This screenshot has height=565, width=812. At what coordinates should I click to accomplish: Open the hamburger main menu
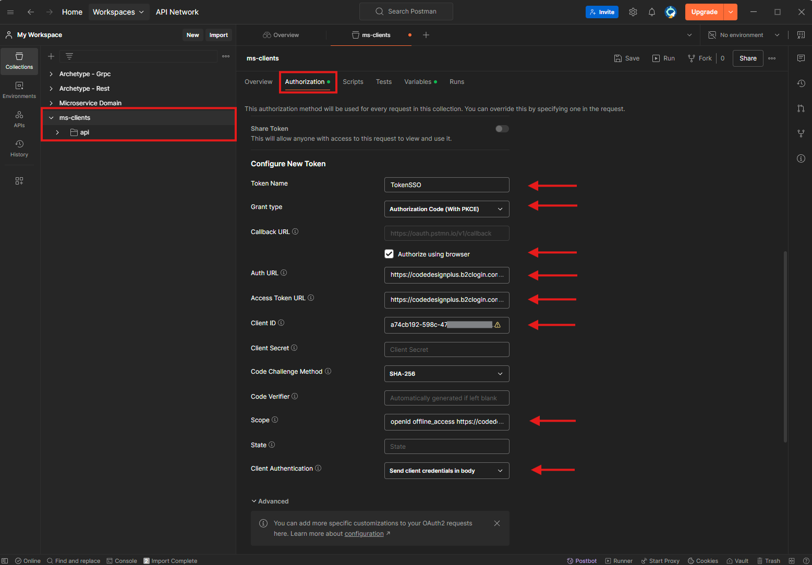(10, 12)
